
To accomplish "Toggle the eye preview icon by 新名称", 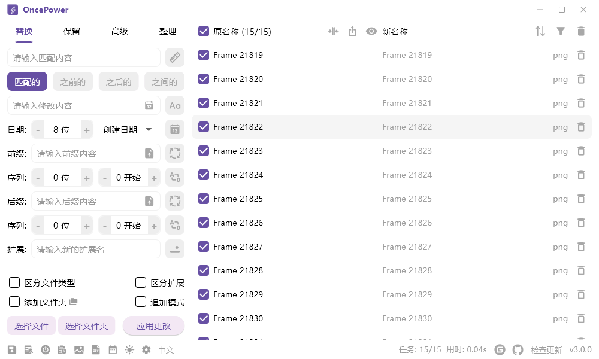I will tap(371, 32).
